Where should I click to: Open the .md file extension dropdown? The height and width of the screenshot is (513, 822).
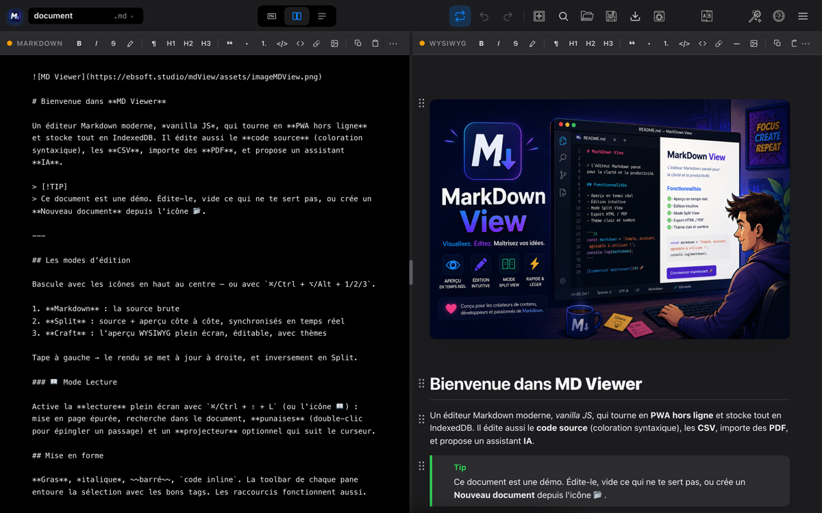click(x=124, y=16)
